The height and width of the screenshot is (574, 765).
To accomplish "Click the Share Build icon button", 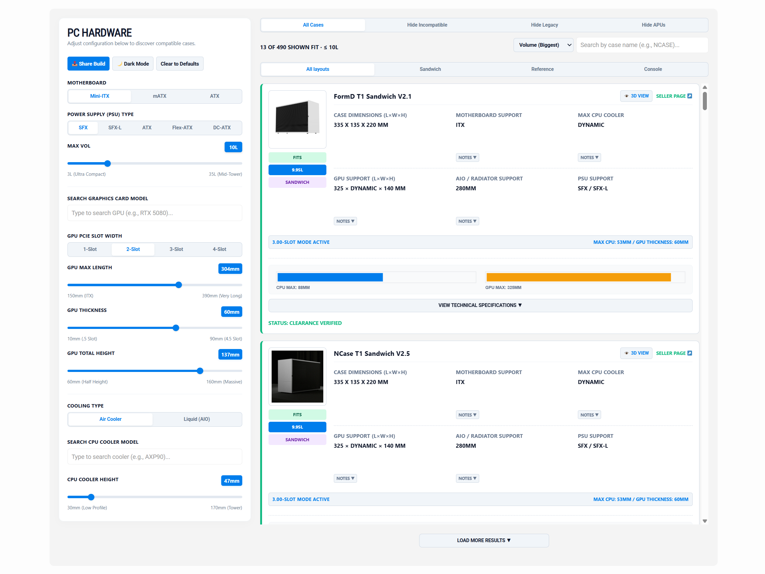I will pyautogui.click(x=88, y=64).
